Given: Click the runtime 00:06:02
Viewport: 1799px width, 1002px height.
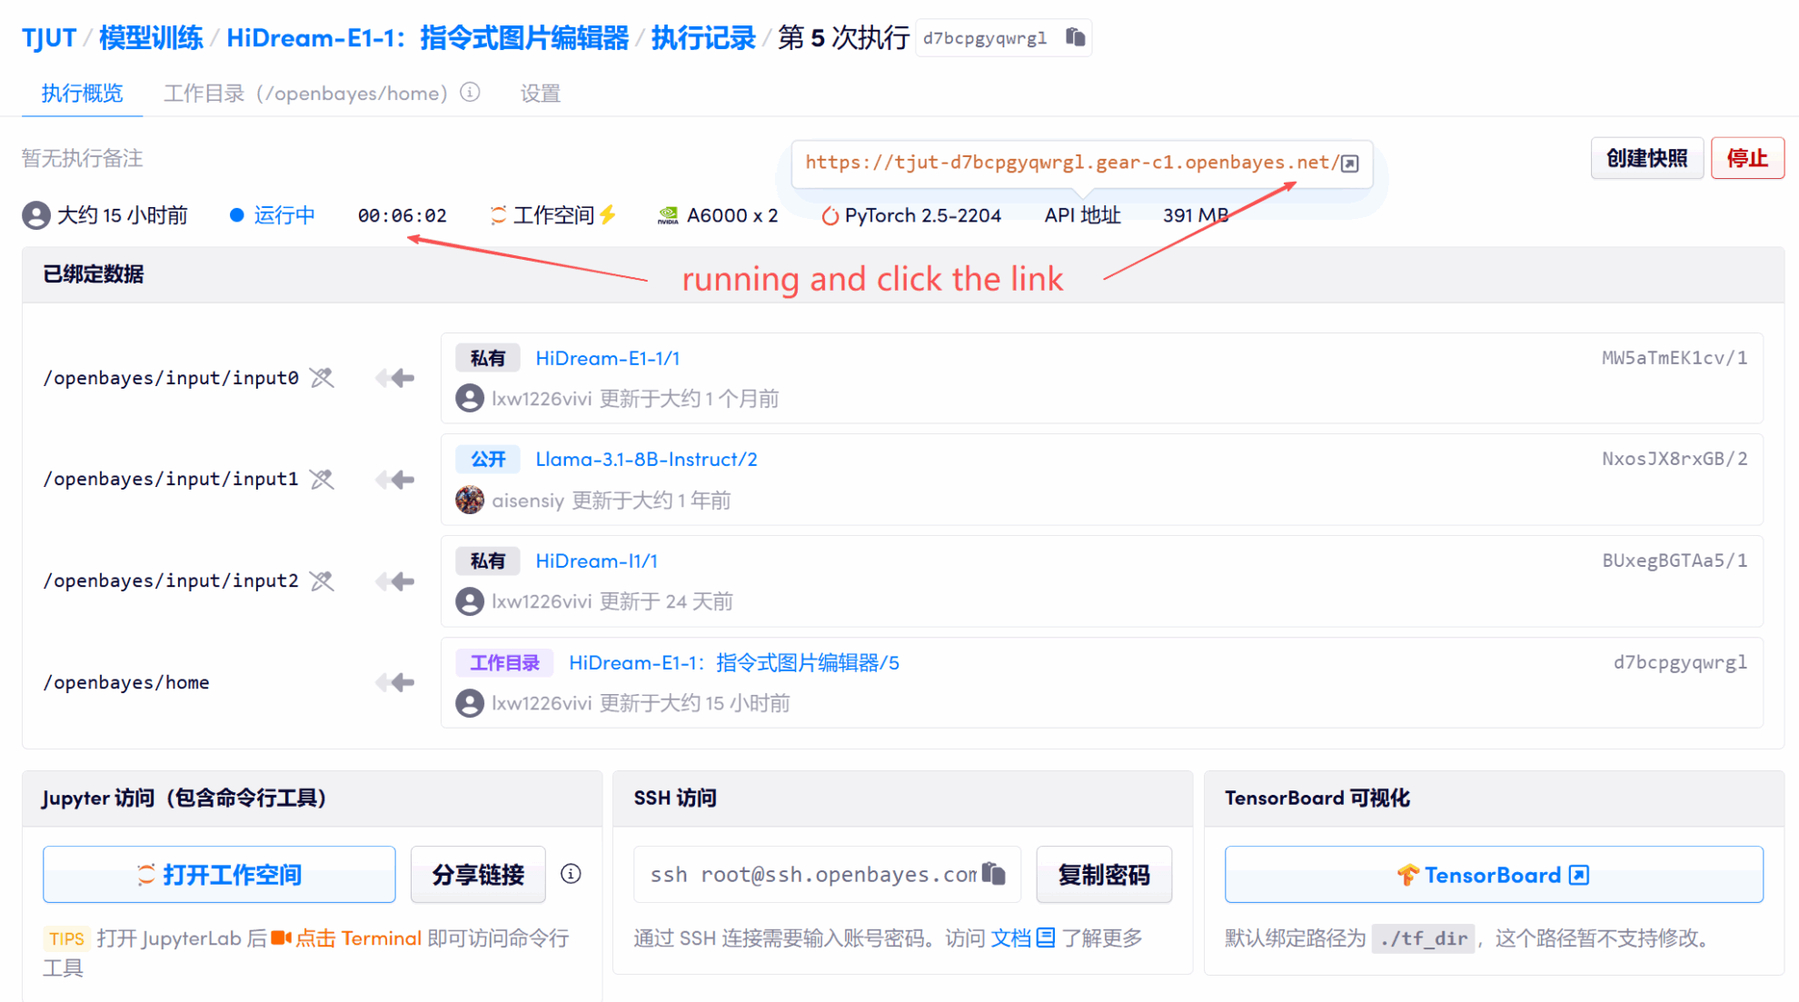Looking at the screenshot, I should coord(402,215).
